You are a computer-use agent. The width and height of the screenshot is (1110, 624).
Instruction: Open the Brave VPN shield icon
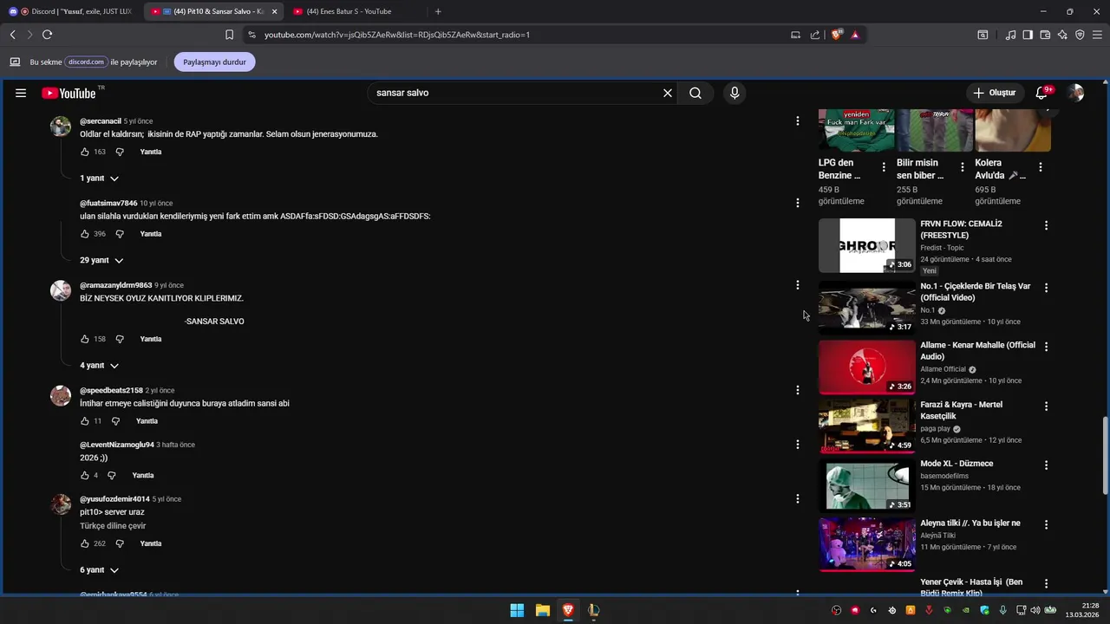point(1080,35)
